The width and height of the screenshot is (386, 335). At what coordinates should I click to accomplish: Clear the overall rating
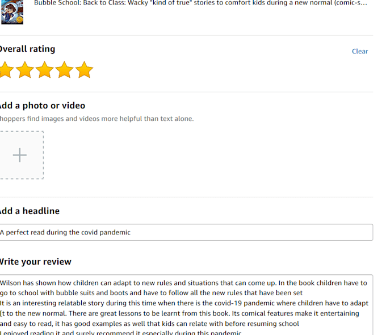(x=360, y=51)
